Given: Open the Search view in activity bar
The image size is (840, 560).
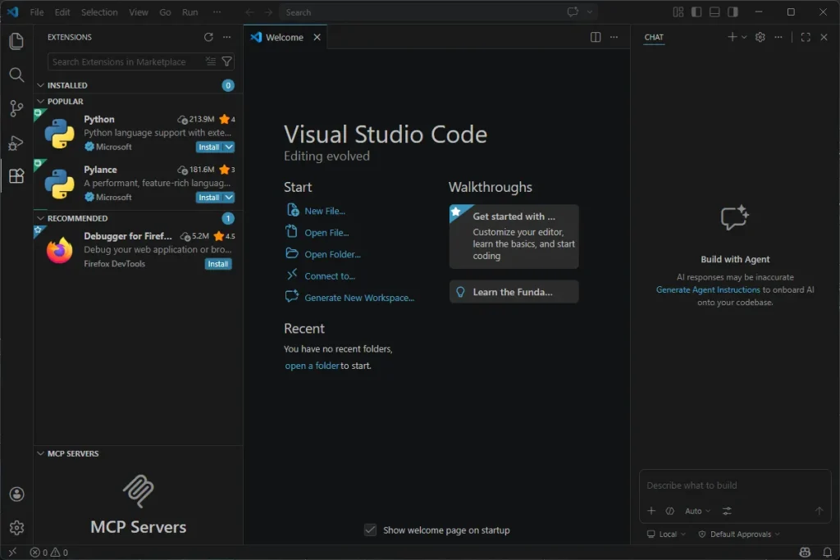Looking at the screenshot, I should tap(16, 75).
